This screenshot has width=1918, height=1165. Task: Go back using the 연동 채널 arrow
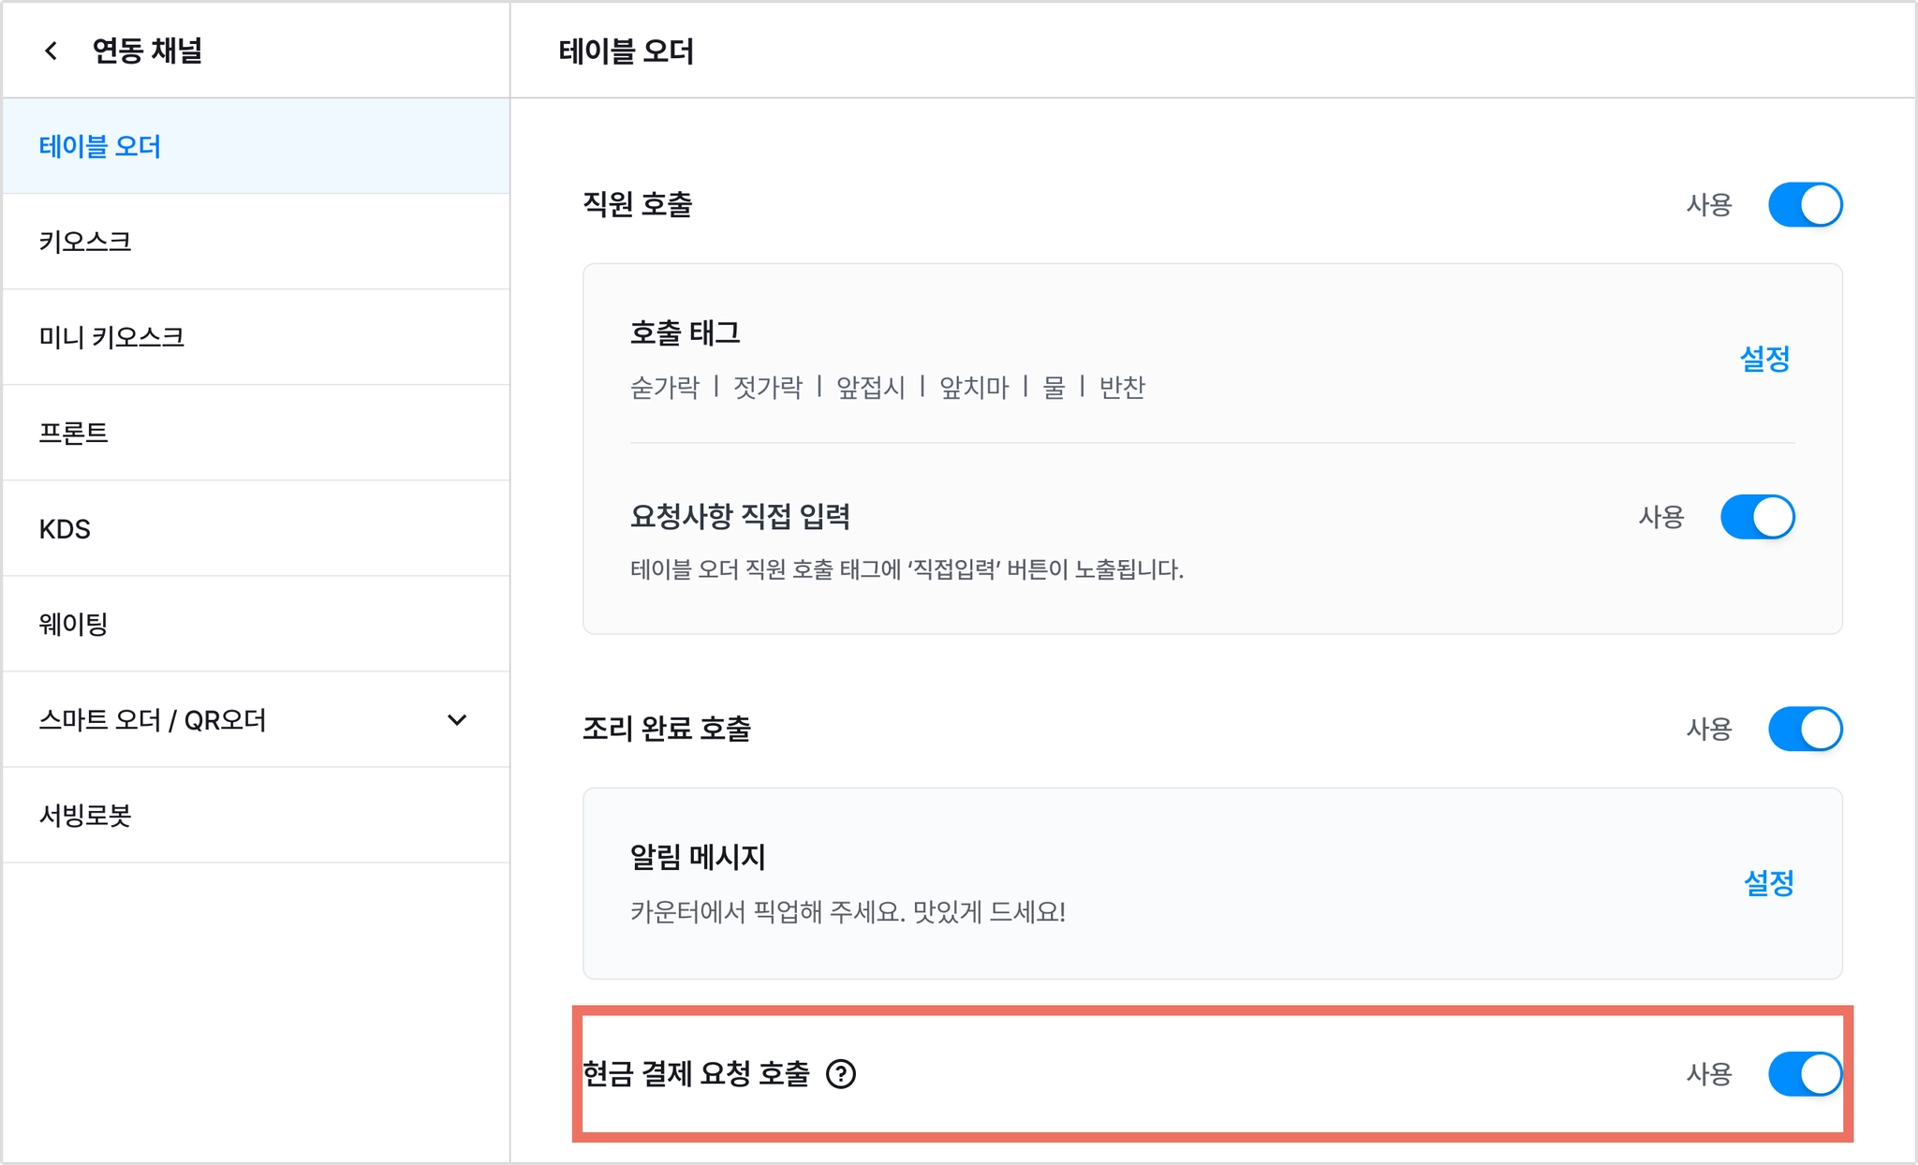point(52,51)
